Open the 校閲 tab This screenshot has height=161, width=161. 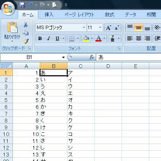(x=151, y=15)
